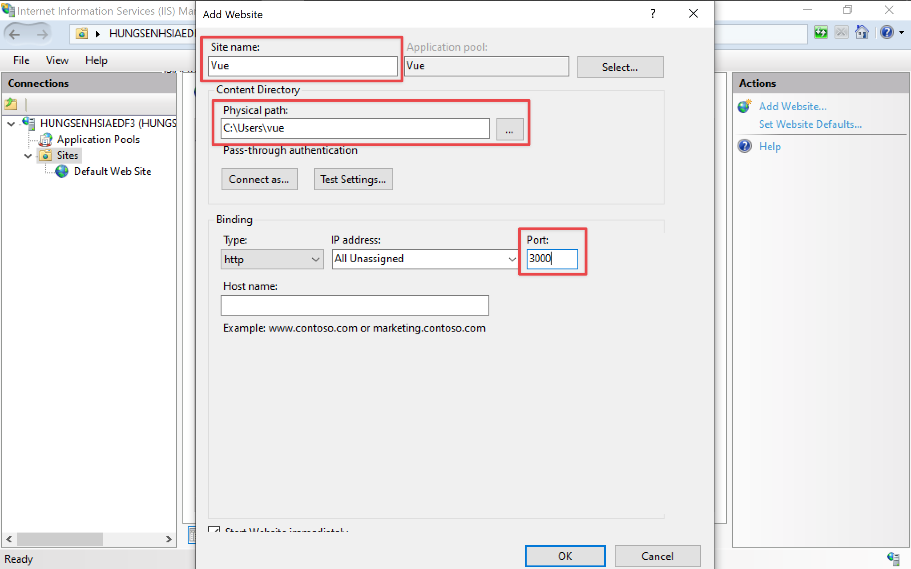Click the Add Website... link in Actions
Image resolution: width=911 pixels, height=569 pixels.
(x=793, y=107)
